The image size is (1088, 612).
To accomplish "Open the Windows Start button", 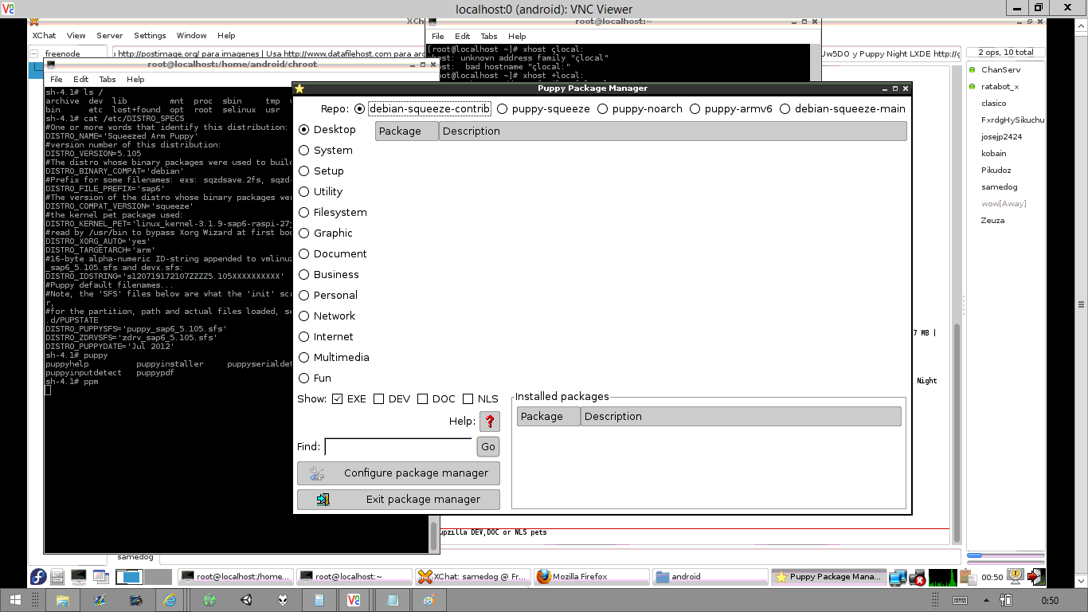I will 17,600.
